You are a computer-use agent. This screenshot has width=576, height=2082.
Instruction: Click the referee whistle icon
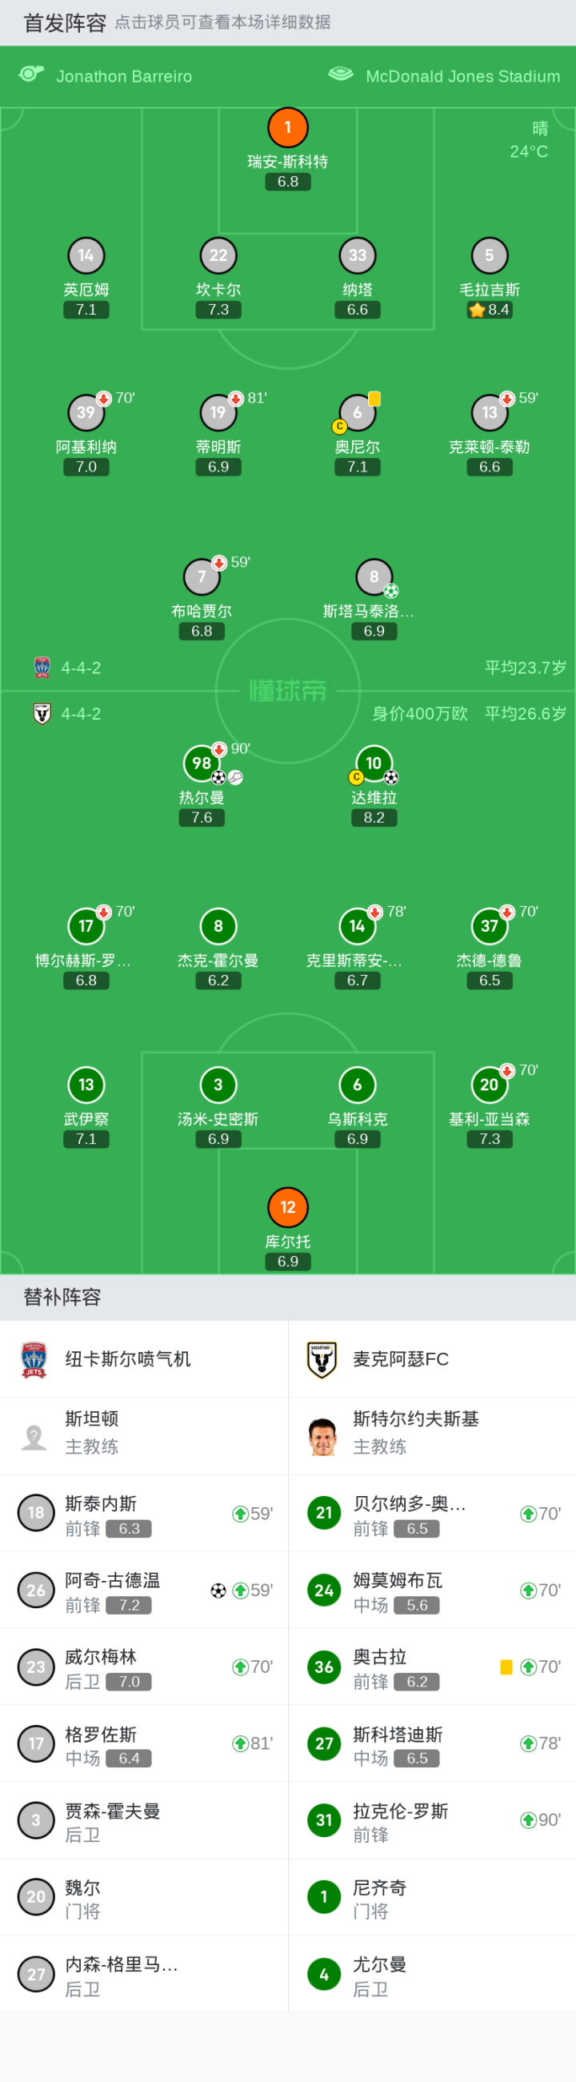click(x=31, y=74)
